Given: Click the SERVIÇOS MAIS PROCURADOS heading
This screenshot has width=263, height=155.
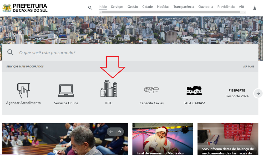Looking at the screenshot, I should (25, 67).
